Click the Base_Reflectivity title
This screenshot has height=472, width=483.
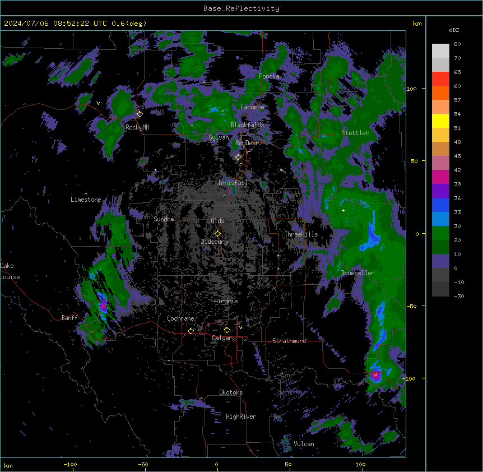pos(241,8)
